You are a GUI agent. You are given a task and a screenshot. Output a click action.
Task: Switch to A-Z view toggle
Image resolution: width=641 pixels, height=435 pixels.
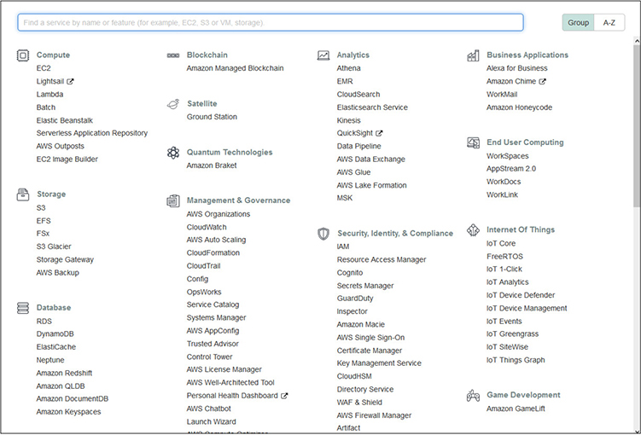(x=609, y=23)
